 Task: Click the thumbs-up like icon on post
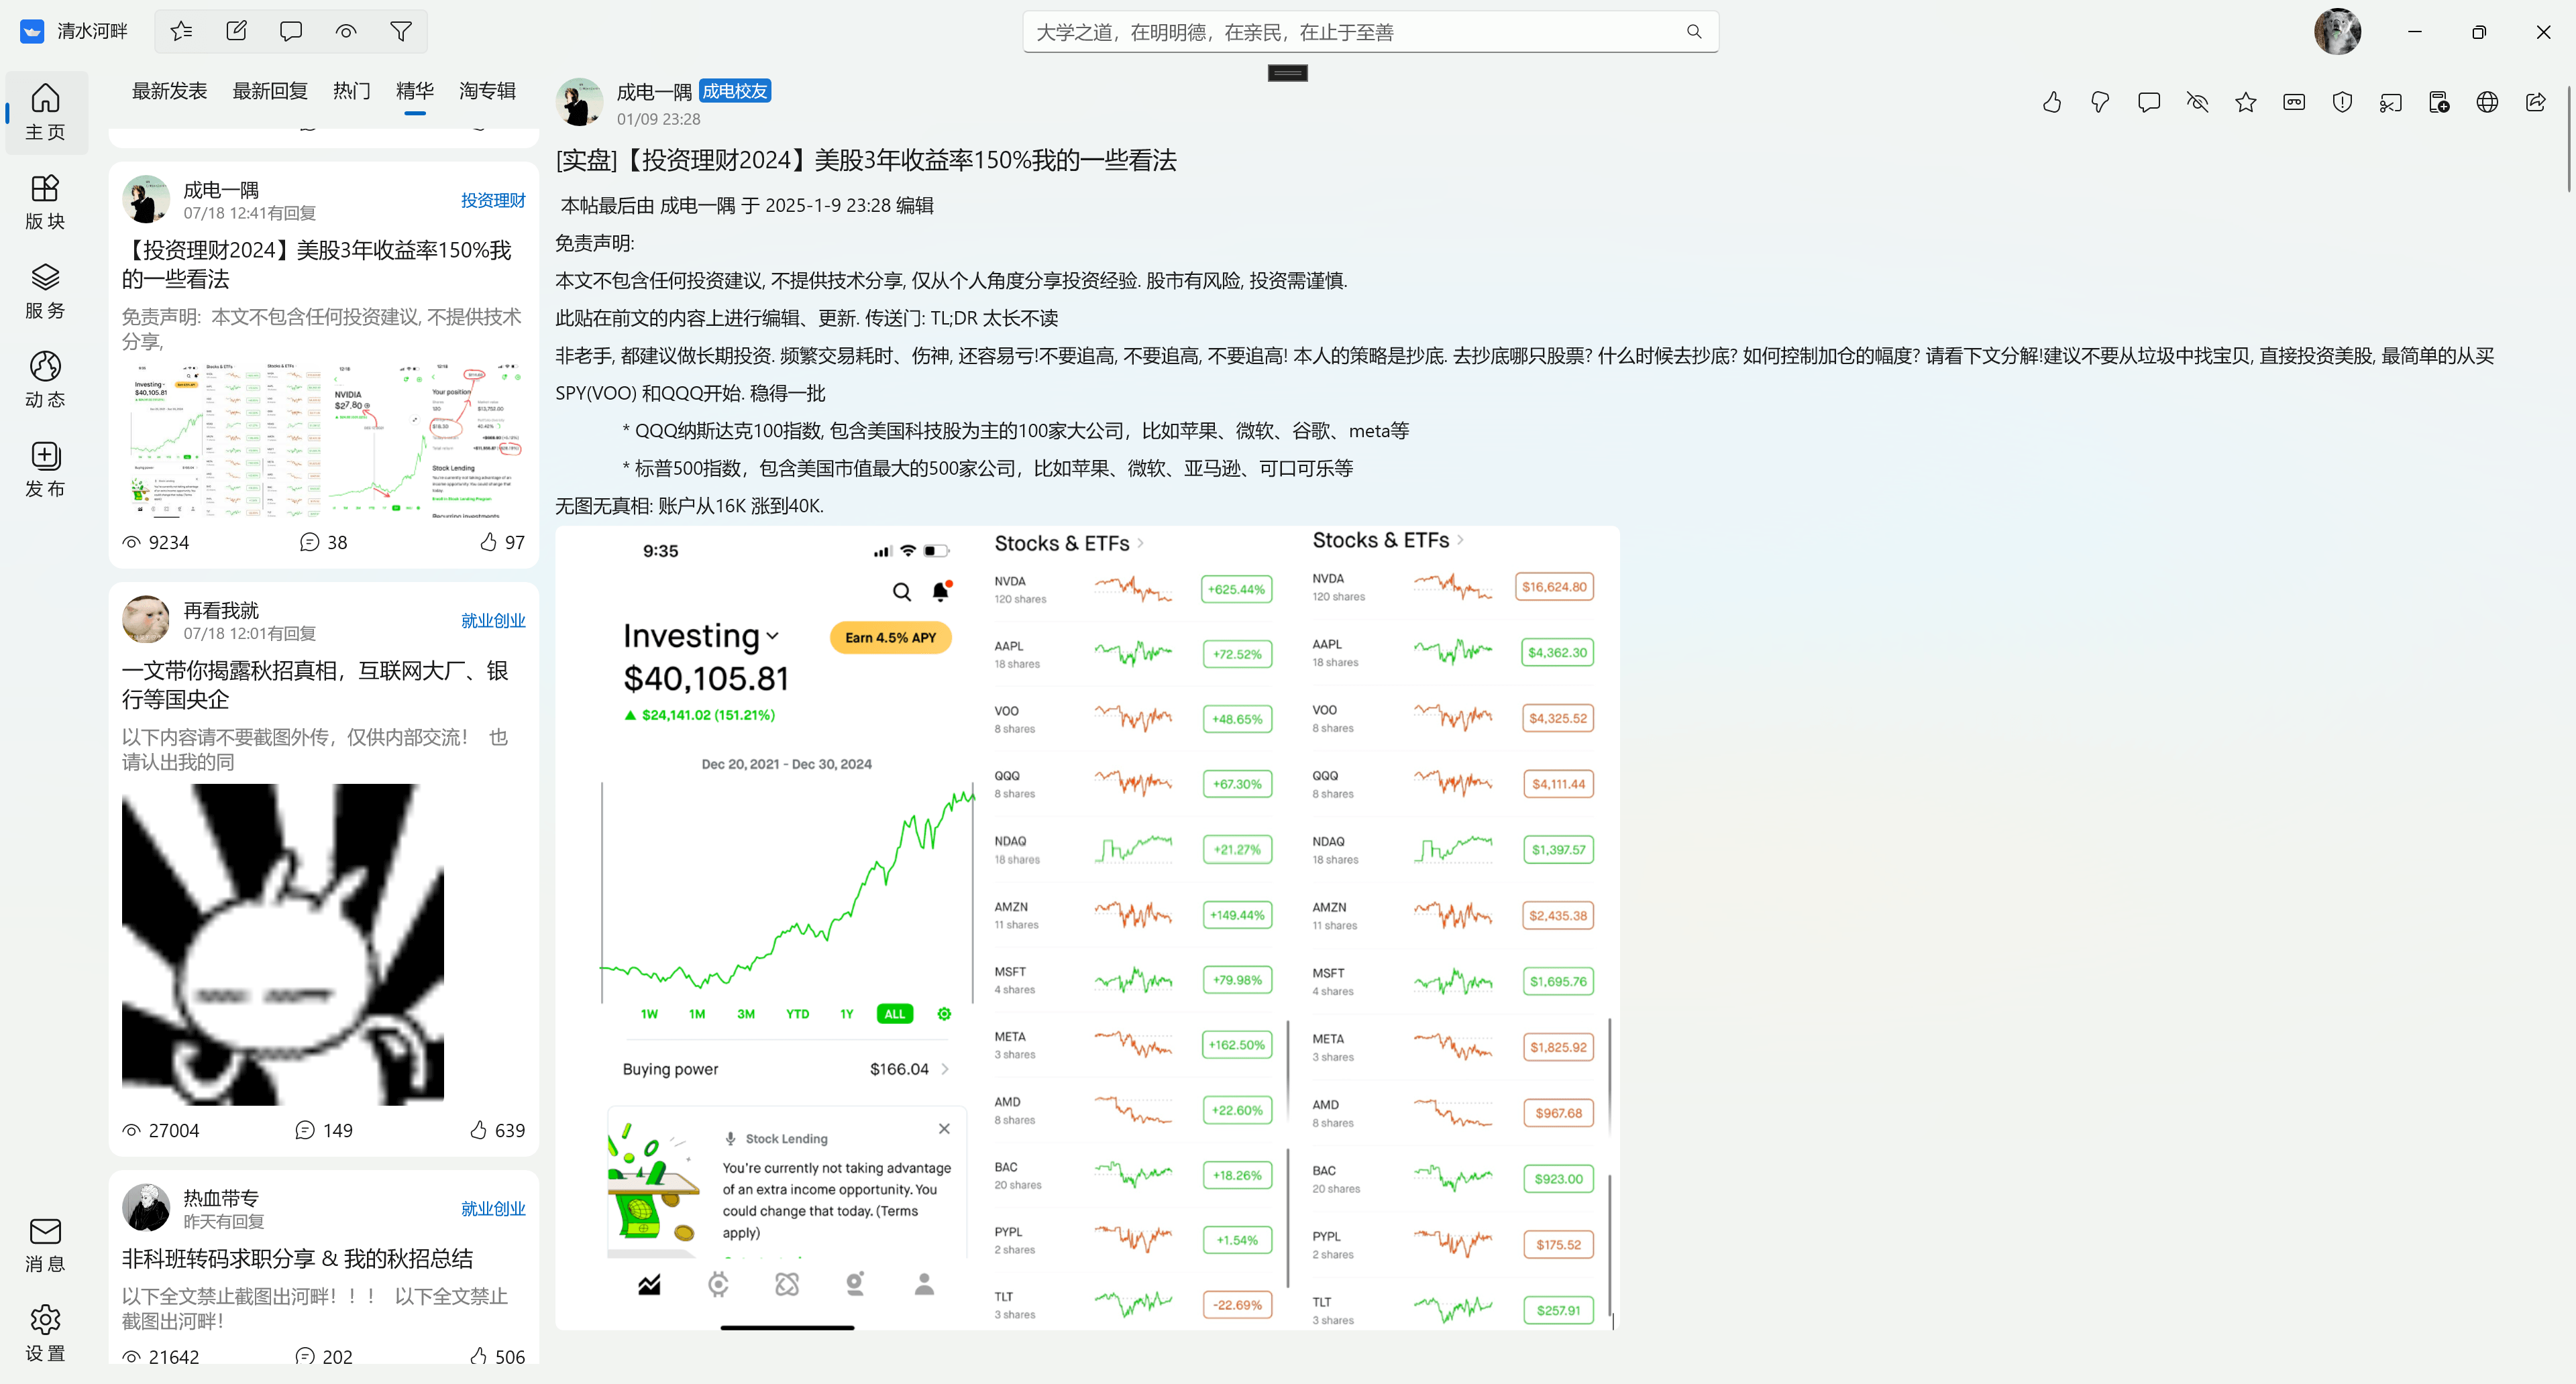[x=2052, y=102]
